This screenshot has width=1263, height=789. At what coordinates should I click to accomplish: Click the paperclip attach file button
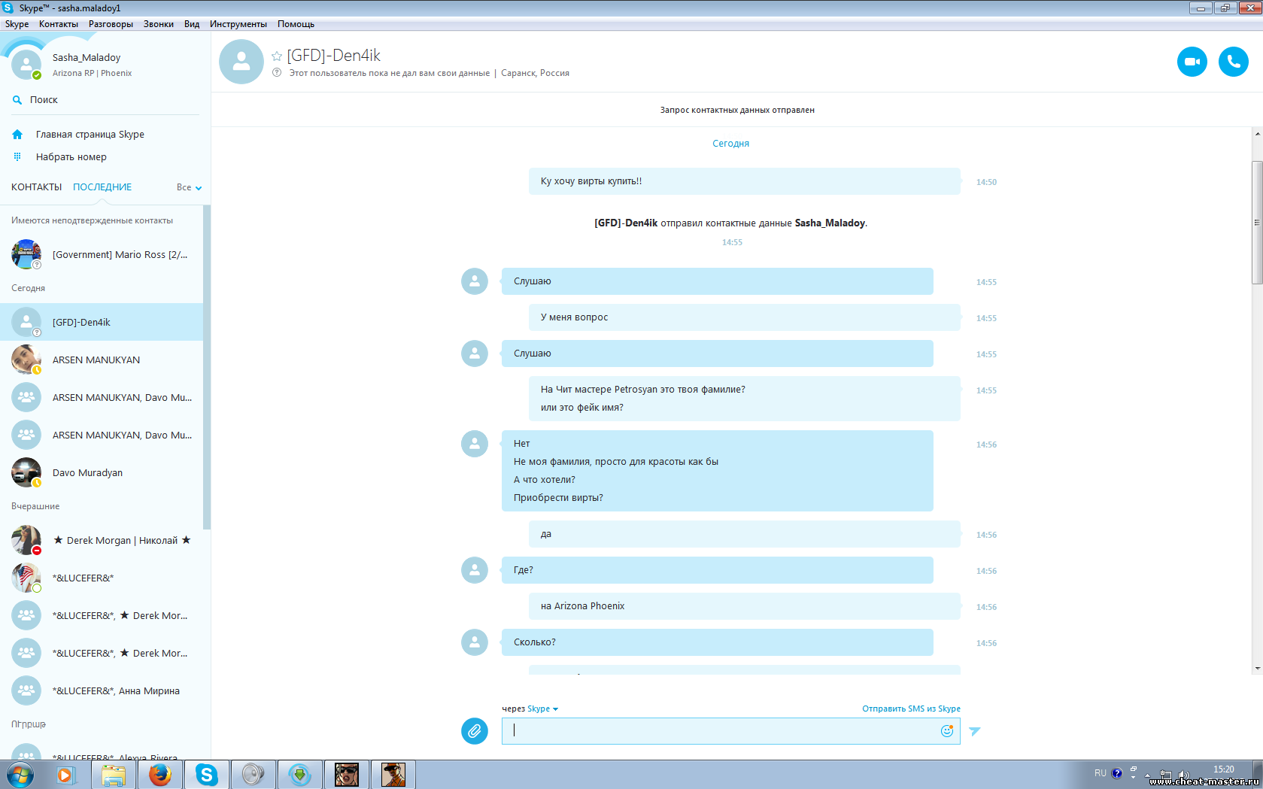[x=474, y=730]
